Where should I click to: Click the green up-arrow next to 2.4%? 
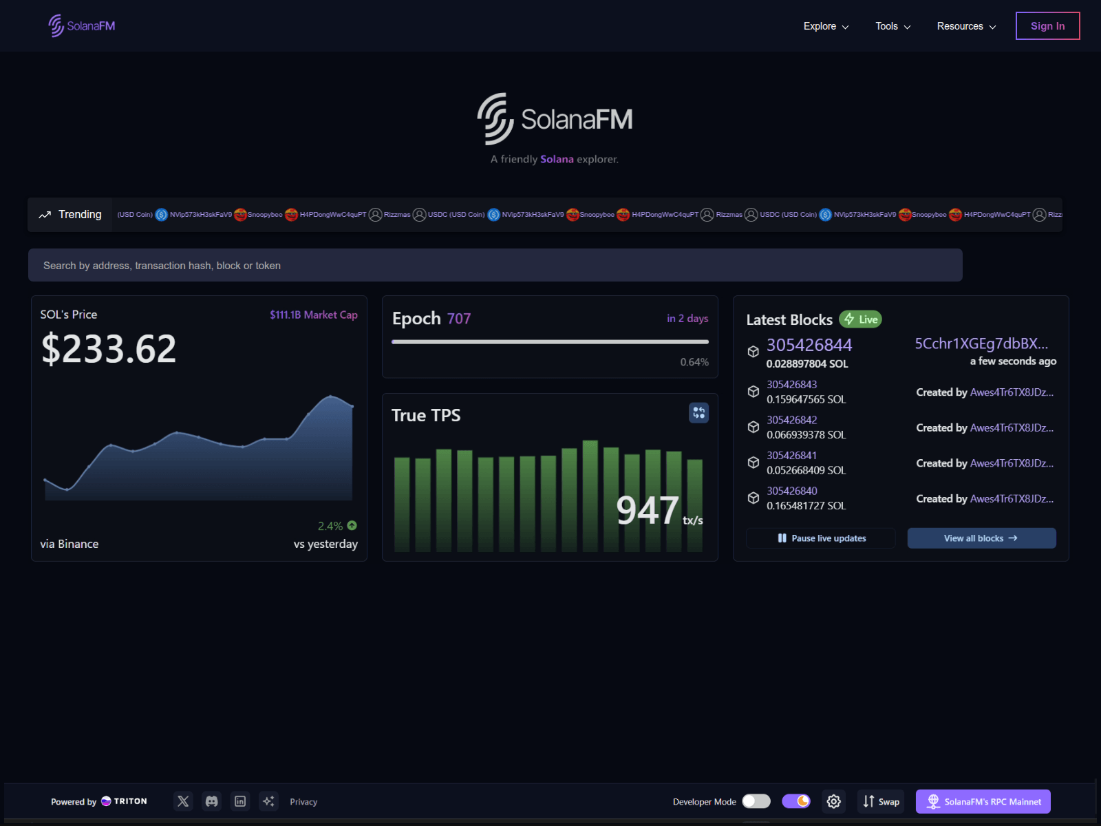pos(352,525)
